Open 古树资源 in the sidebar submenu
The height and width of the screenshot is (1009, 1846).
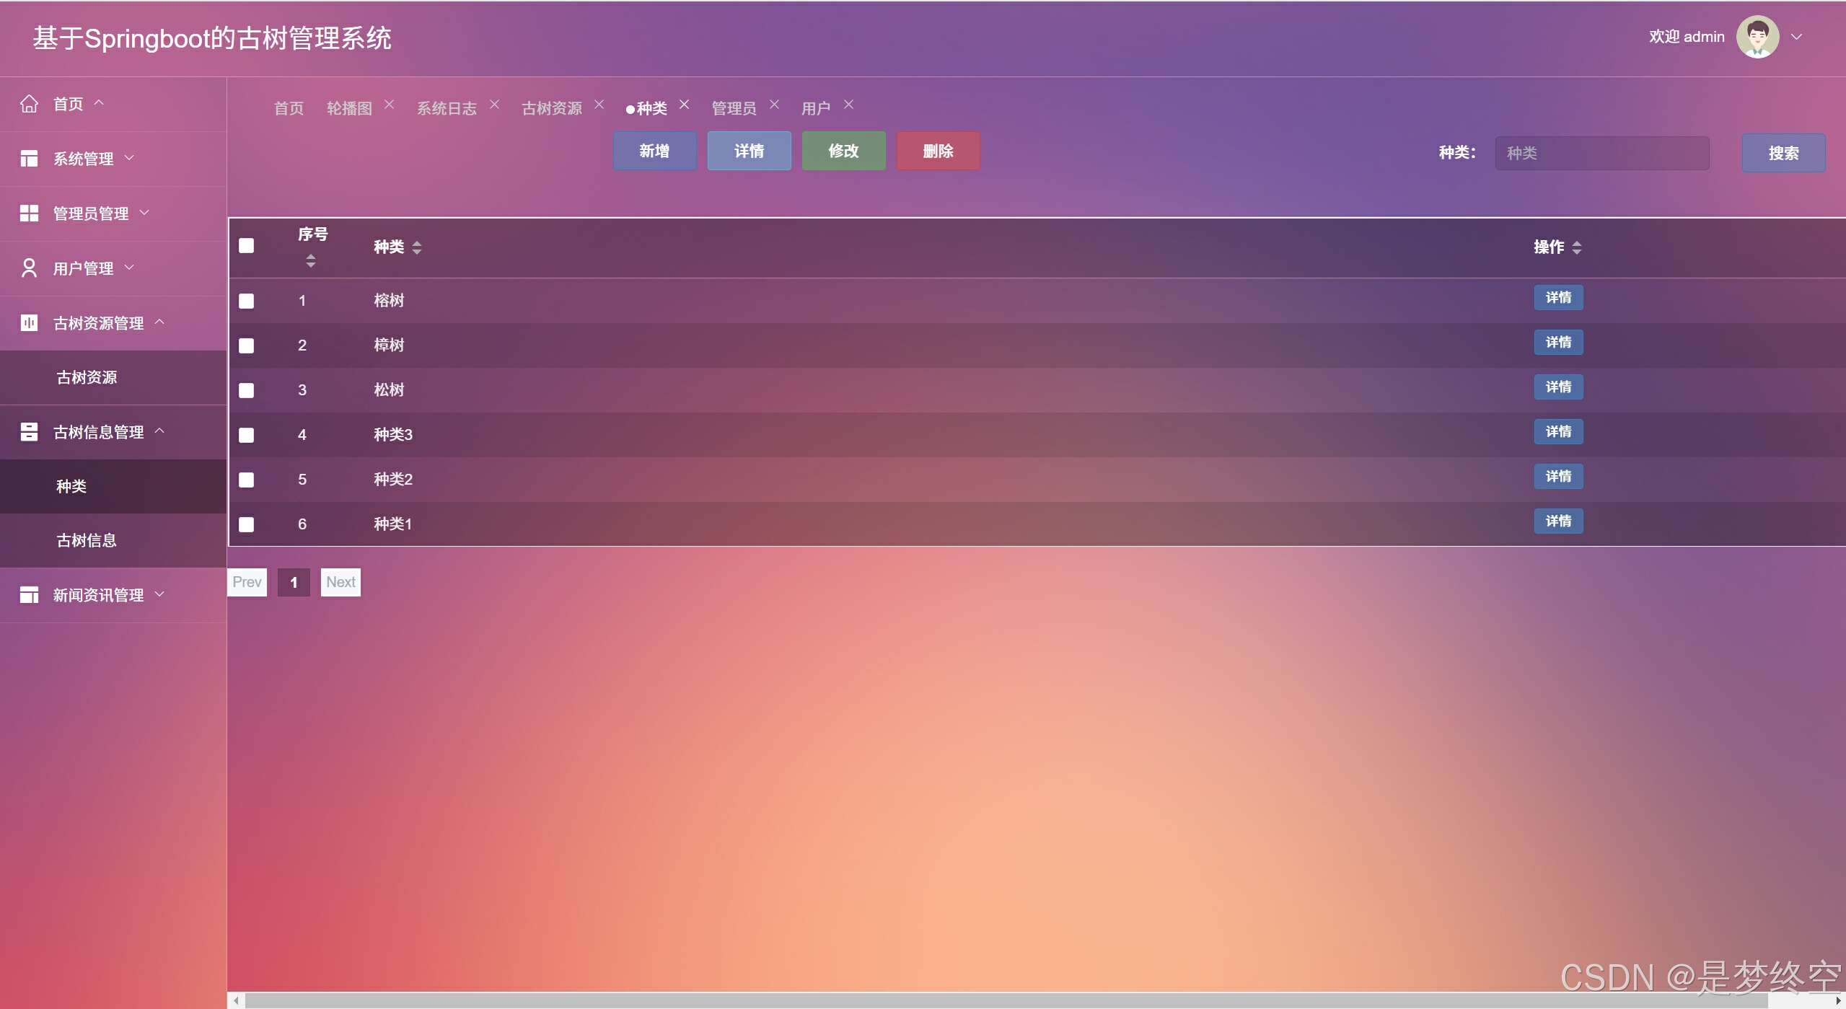point(113,377)
